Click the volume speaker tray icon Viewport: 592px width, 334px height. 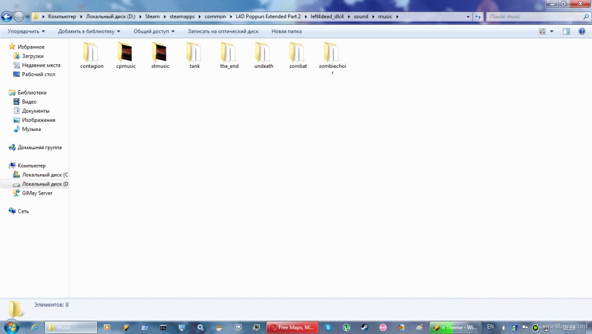point(504,327)
